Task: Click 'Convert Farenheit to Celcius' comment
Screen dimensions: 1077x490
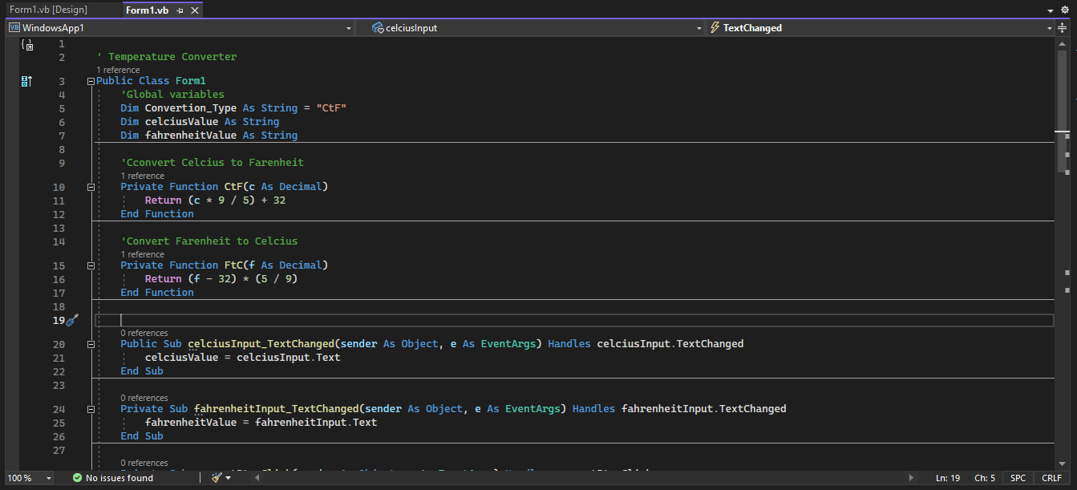Action: point(209,241)
